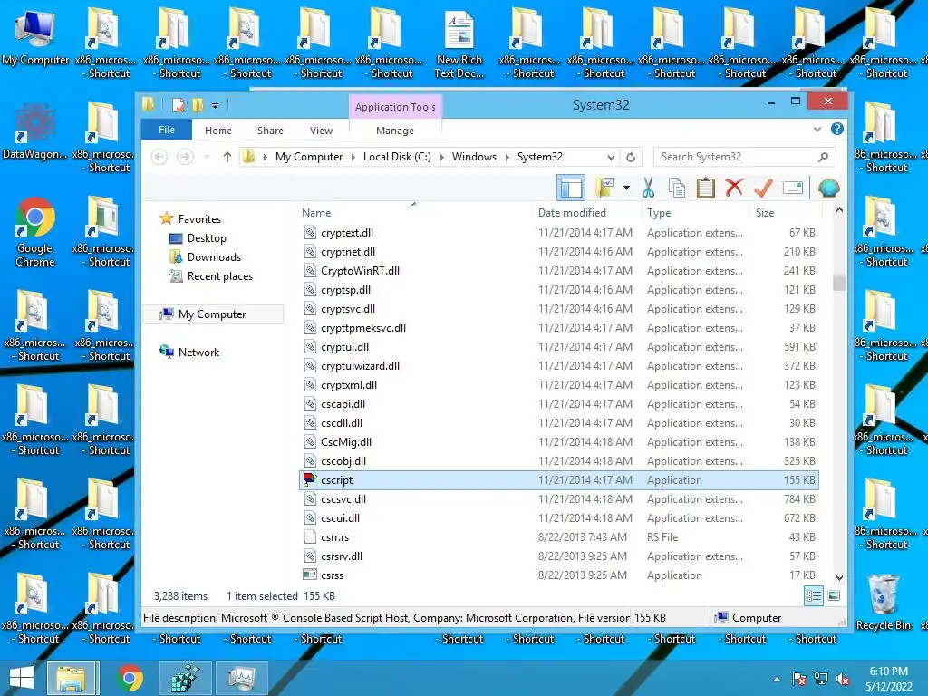Open the Customize Quick Access Toolbar dropdown
This screenshot has height=696, width=928.
pyautogui.click(x=215, y=106)
